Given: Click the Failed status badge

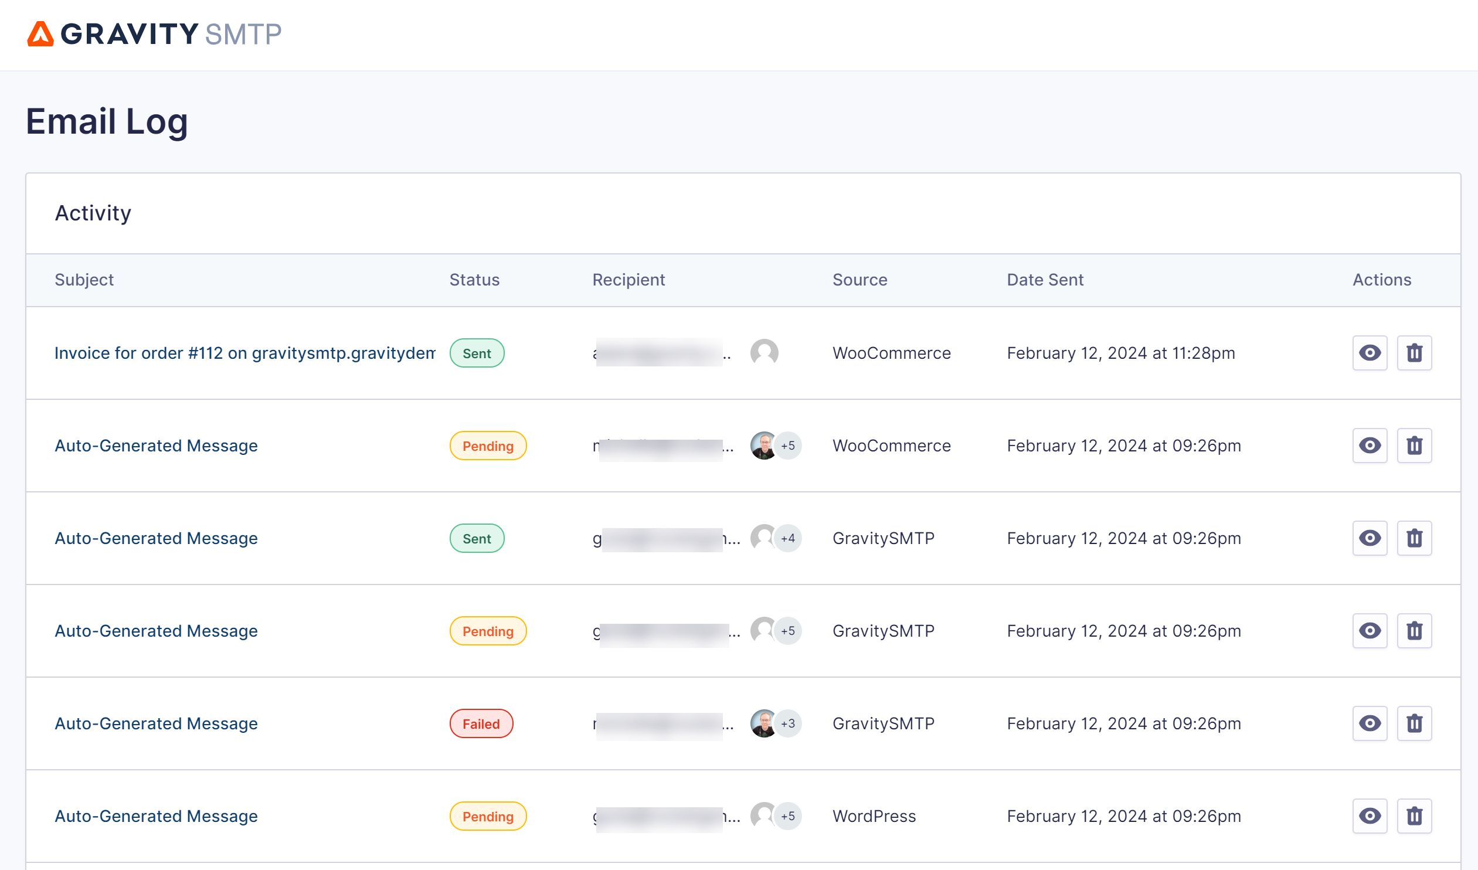Looking at the screenshot, I should pos(481,723).
